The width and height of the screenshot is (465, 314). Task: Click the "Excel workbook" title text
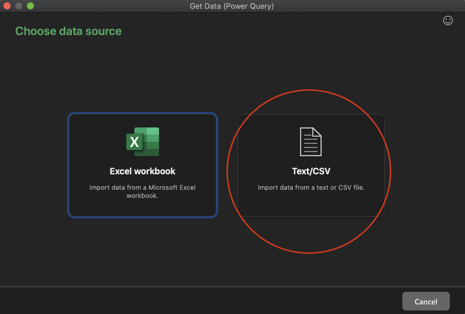click(142, 171)
